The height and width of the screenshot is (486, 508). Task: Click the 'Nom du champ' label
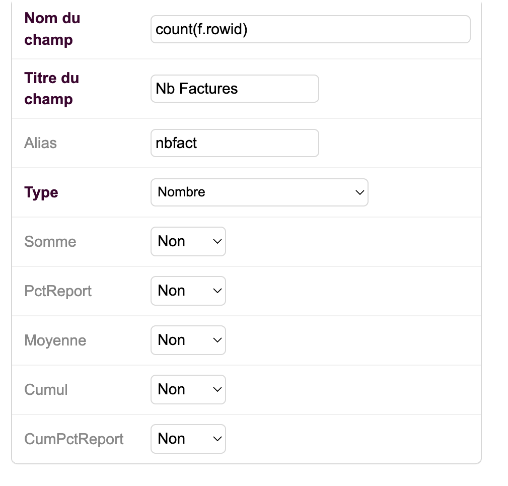[52, 29]
